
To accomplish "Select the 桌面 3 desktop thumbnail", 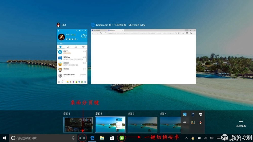I will 142,124.
